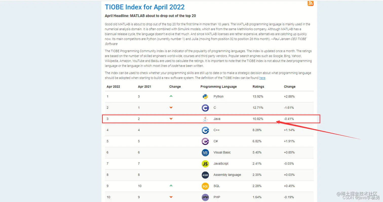Click the Assembly language ASM logo
383x202 pixels.
click(205, 175)
